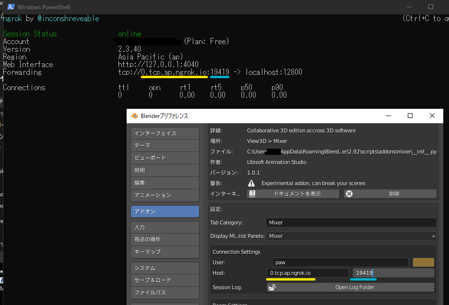Open the キーマップ preferences section
Screen dimensions: 449x305
point(165,252)
